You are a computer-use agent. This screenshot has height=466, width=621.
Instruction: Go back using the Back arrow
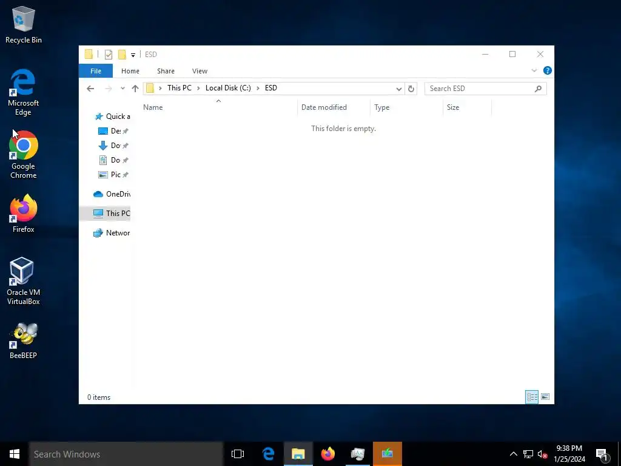[90, 89]
